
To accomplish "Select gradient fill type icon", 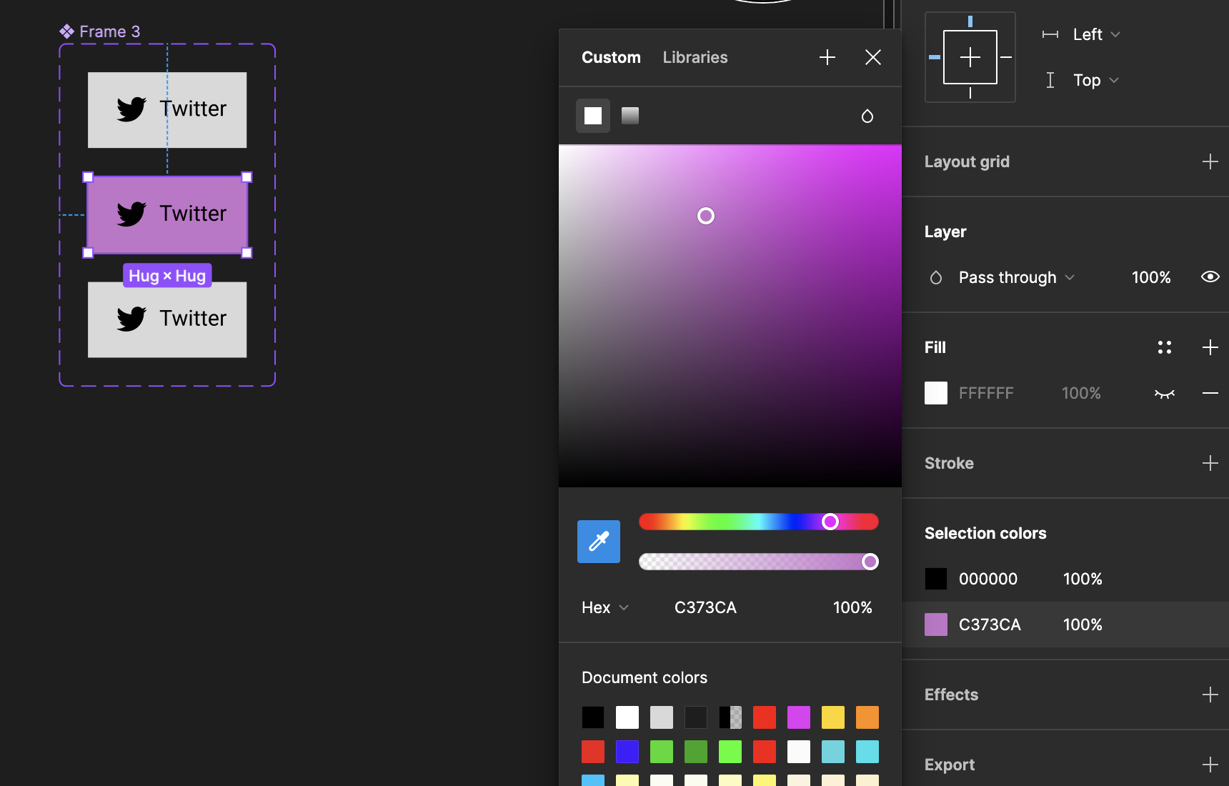I will click(x=630, y=116).
